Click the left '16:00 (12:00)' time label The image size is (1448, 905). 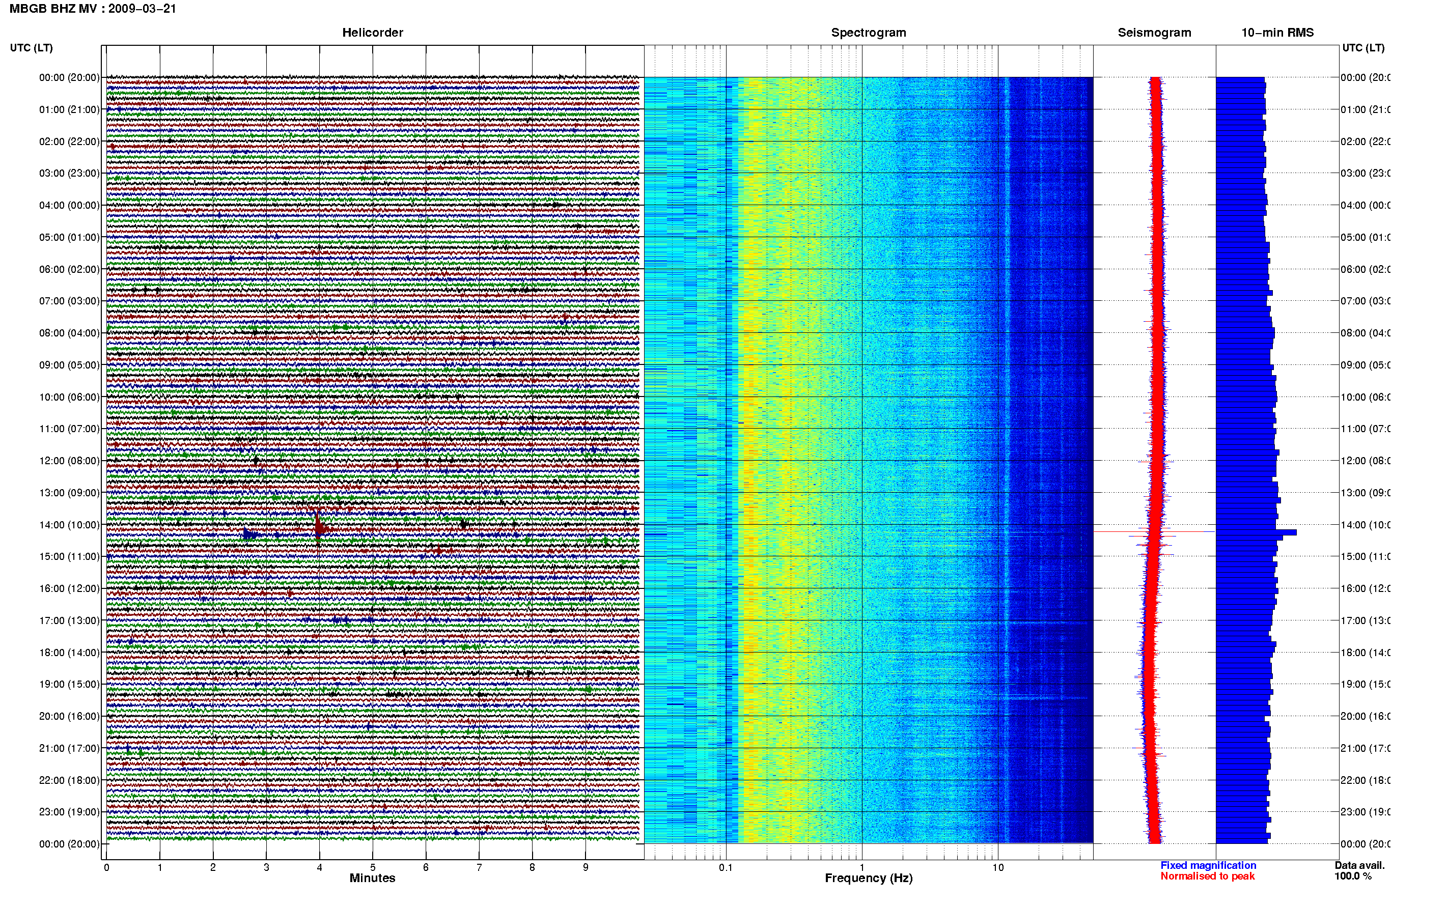coord(69,588)
